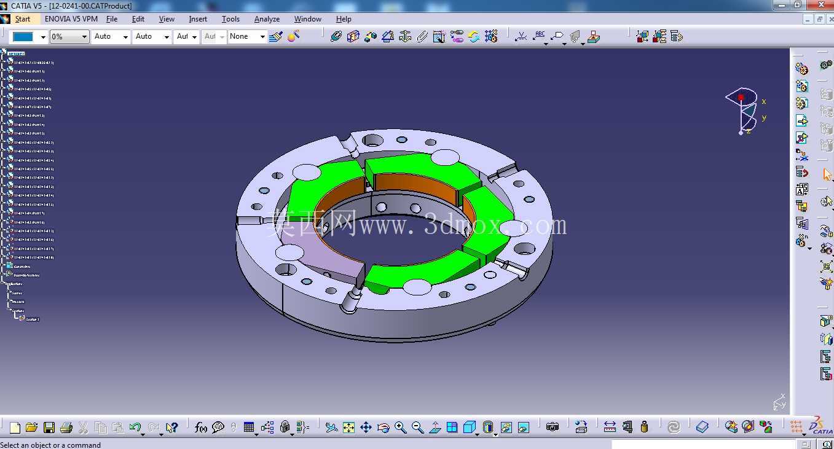Click Fit All In view icon
Image resolution: width=834 pixels, height=449 pixels.
tap(348, 428)
